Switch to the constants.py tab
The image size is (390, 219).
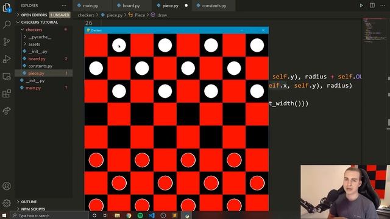214,5
